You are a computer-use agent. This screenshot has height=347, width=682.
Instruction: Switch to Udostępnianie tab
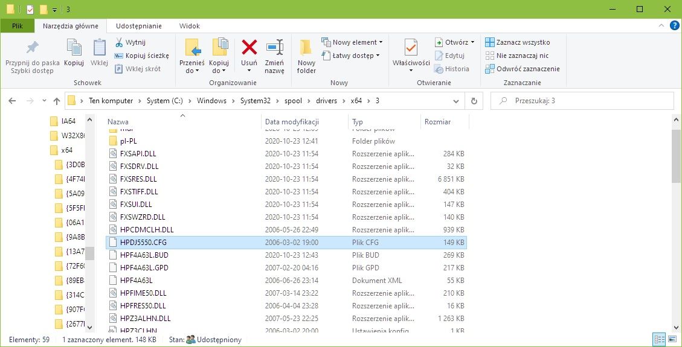point(139,26)
